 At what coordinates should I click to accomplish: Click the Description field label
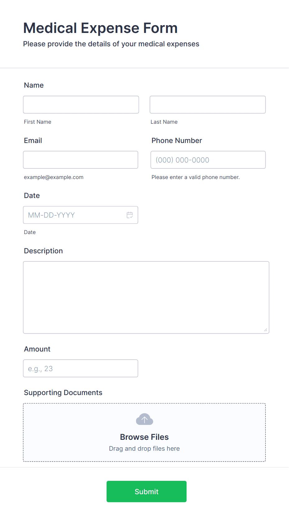click(44, 251)
